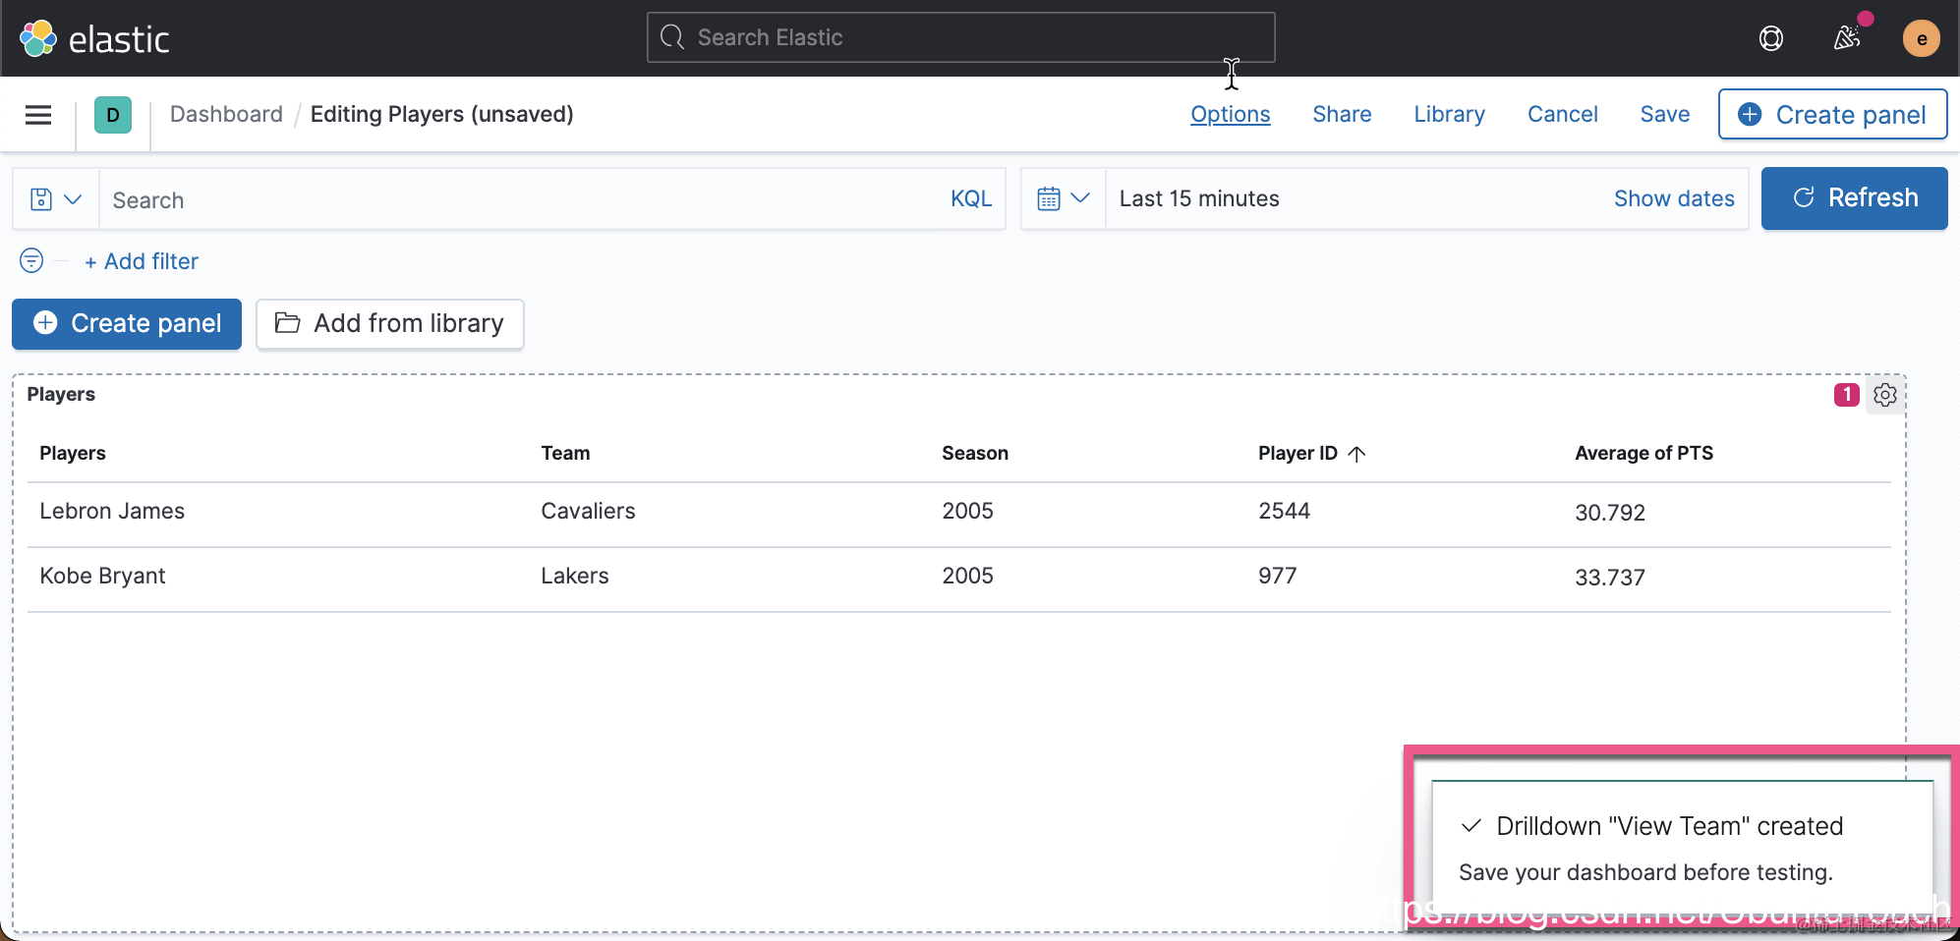Open the date quick menu calendar
The image size is (1960, 941).
pyautogui.click(x=1064, y=198)
